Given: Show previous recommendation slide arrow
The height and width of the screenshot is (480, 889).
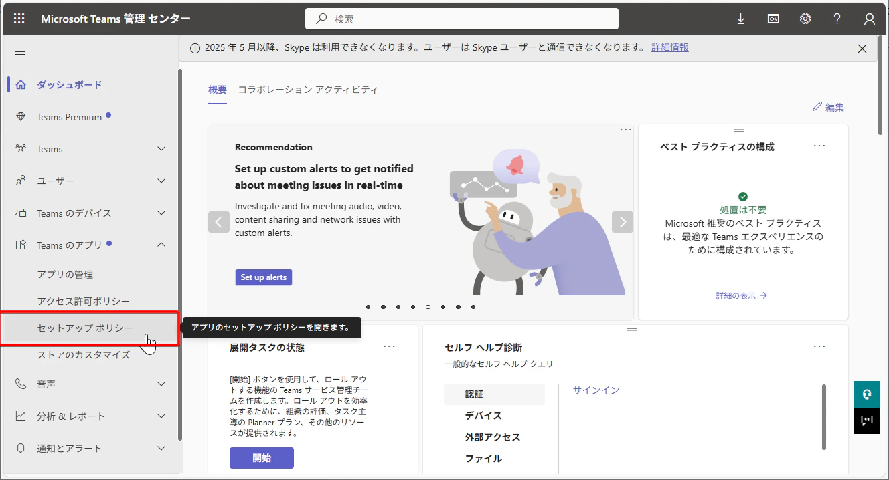Looking at the screenshot, I should click(x=219, y=221).
